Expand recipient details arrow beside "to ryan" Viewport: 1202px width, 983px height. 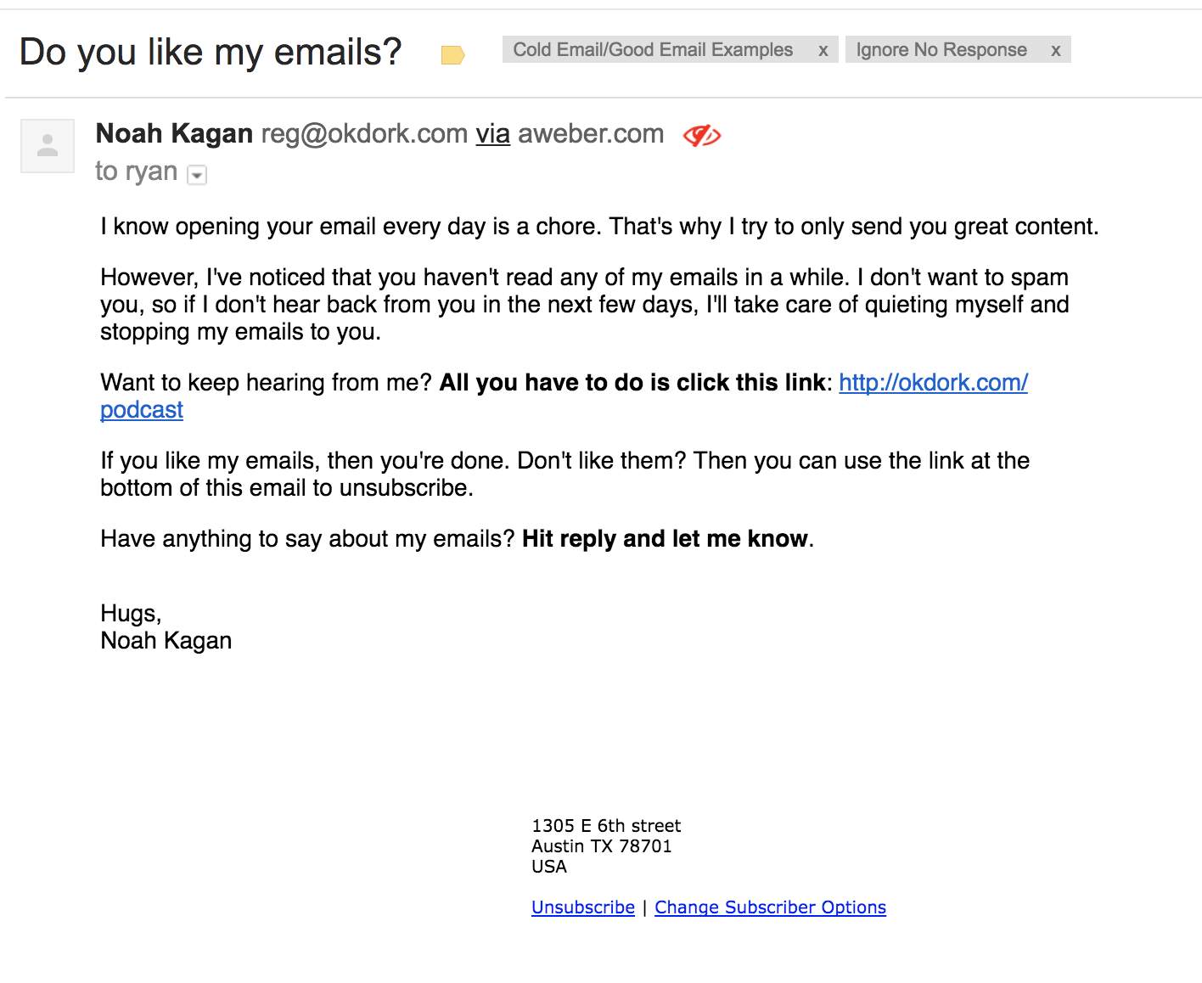(197, 175)
